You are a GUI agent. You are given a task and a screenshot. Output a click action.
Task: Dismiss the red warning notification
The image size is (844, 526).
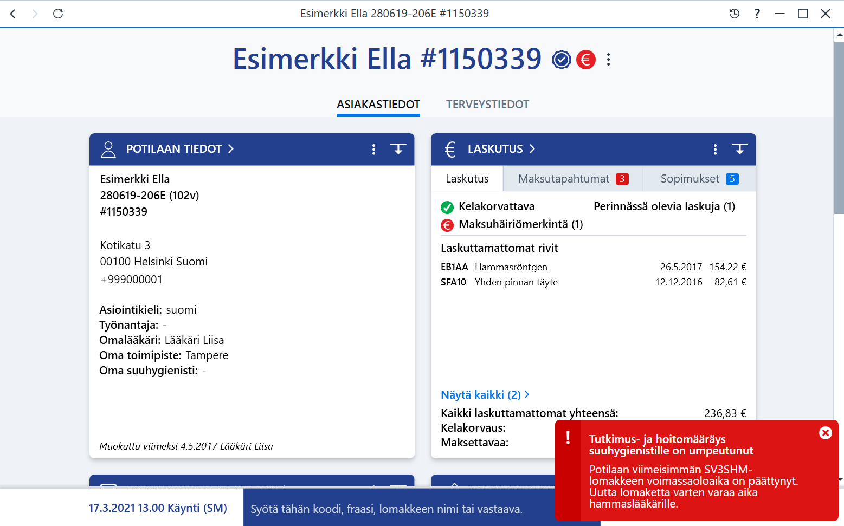(x=826, y=433)
